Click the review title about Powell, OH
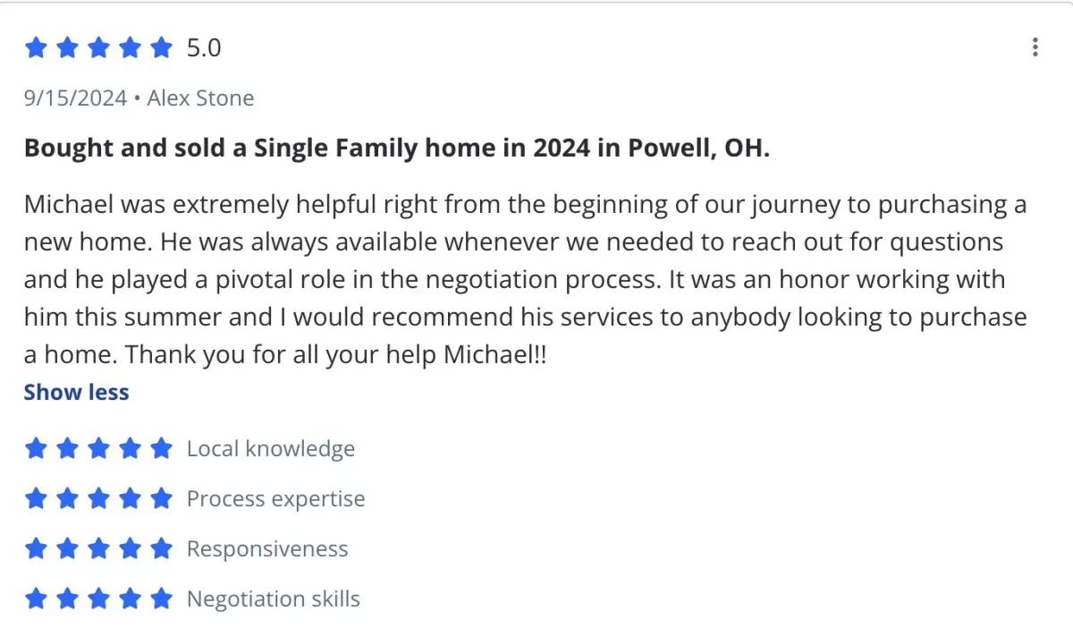Image resolution: width=1073 pixels, height=637 pixels. pos(396,148)
